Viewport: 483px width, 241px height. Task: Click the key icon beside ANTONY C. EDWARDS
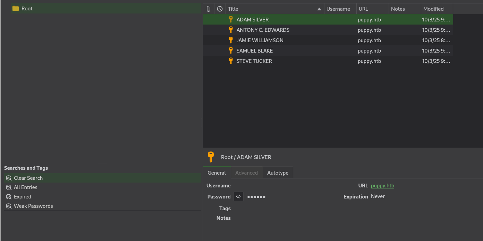click(x=231, y=30)
